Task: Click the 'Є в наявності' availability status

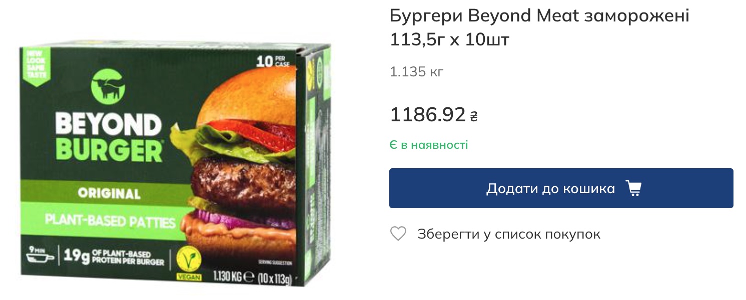Action: click(429, 145)
